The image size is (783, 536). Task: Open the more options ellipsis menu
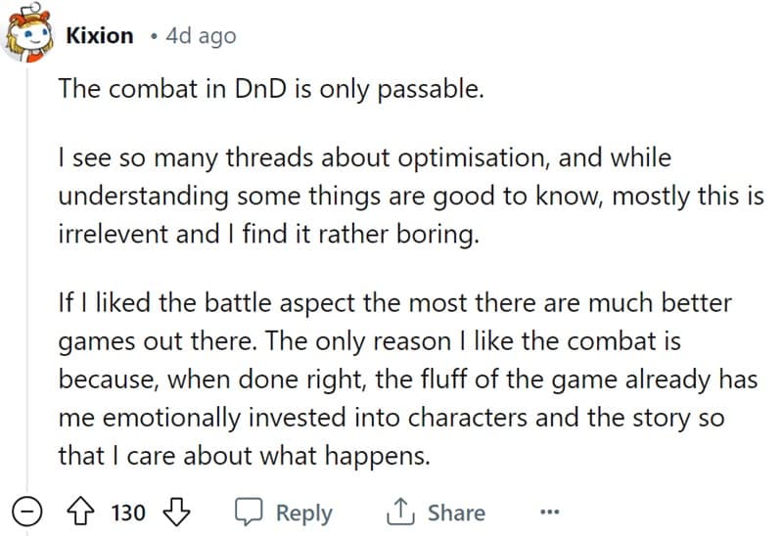tap(548, 512)
